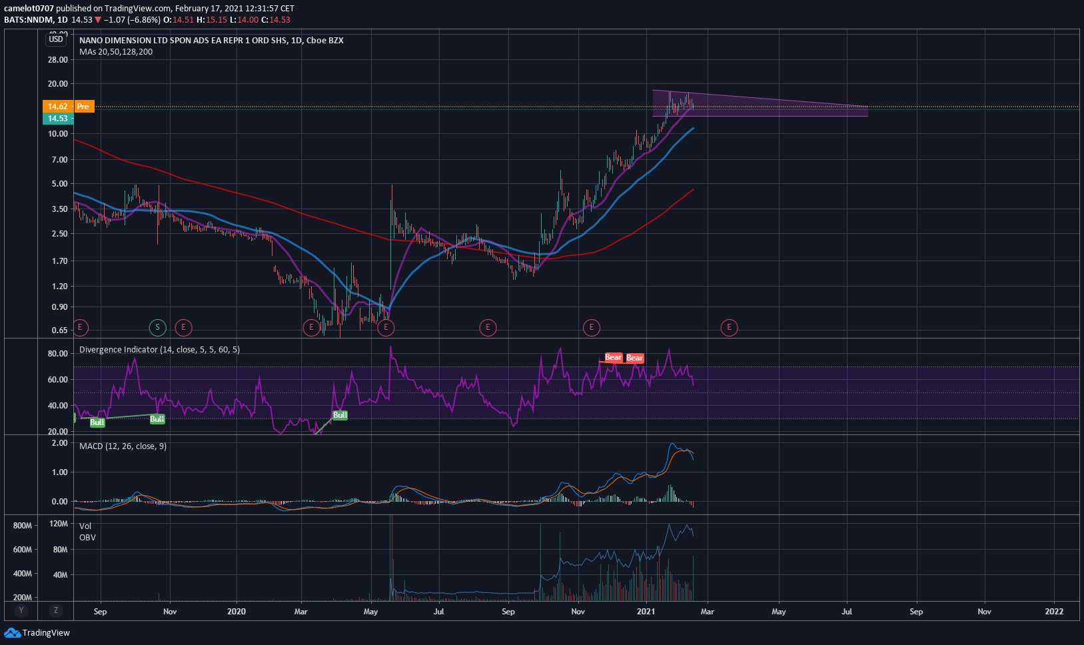Click the MACD (12, 26, close, 9) label
Viewport: 1084px width, 645px height.
[x=123, y=446]
